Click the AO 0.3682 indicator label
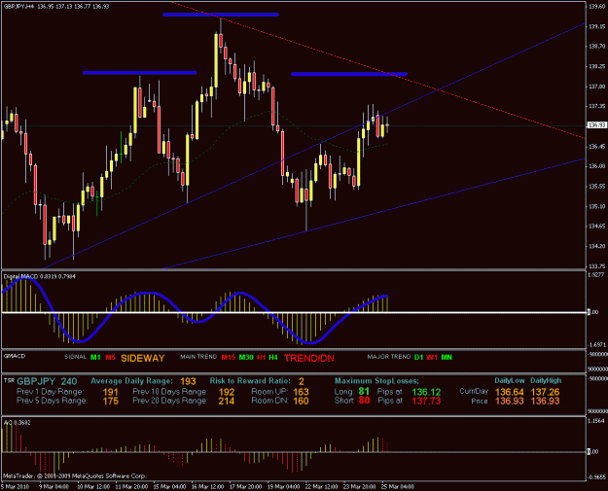Image resolution: width=608 pixels, height=491 pixels. [18, 422]
